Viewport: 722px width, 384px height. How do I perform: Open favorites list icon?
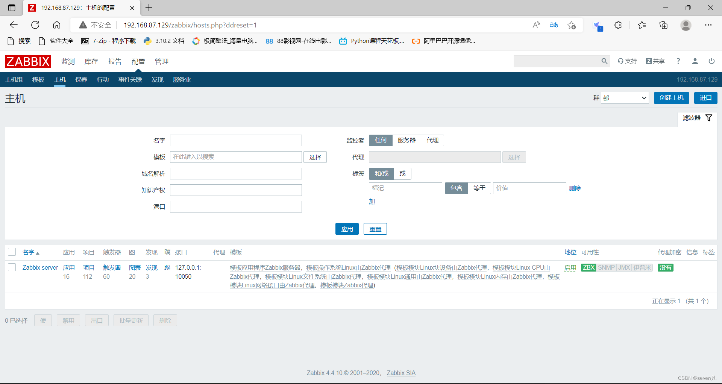pos(642,25)
